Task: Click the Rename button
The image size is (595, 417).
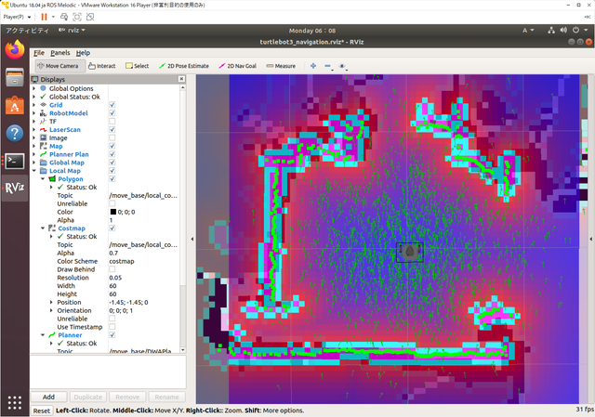Action: [x=166, y=397]
